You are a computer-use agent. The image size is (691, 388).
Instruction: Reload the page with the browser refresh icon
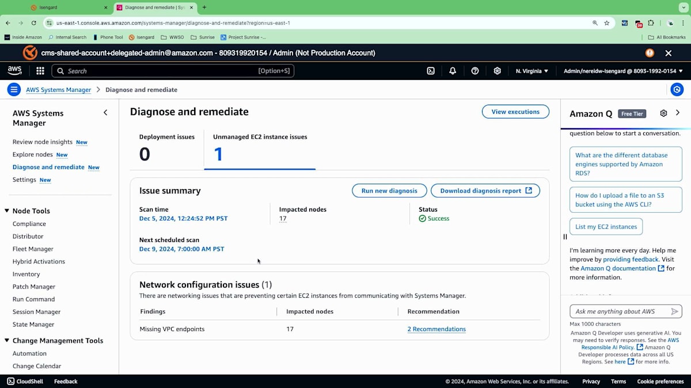pyautogui.click(x=34, y=23)
